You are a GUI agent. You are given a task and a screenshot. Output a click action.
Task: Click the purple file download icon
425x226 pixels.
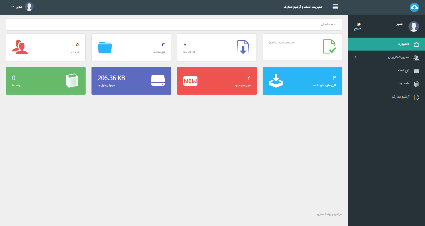pos(243,47)
